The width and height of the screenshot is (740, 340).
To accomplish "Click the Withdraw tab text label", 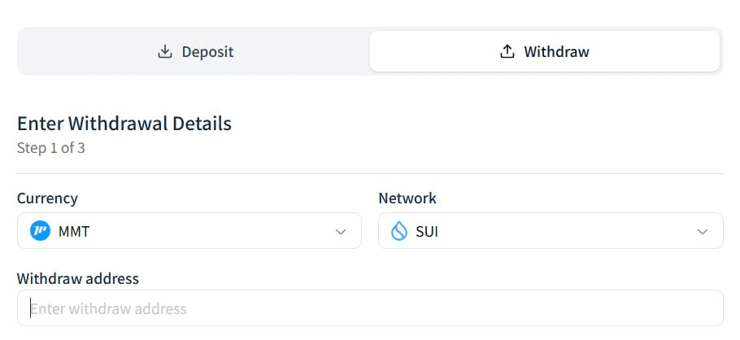I will (556, 52).
